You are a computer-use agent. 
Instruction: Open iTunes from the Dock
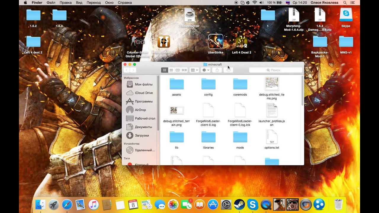point(93,204)
